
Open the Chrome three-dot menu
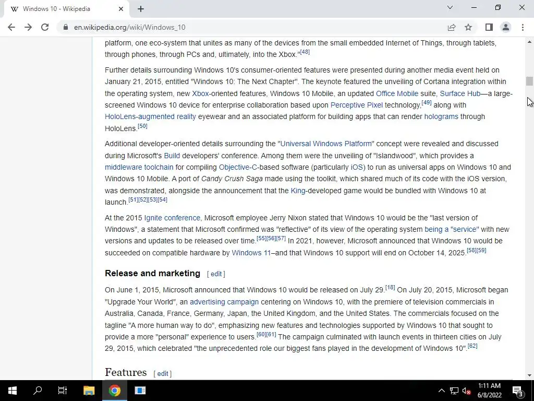[x=523, y=27]
